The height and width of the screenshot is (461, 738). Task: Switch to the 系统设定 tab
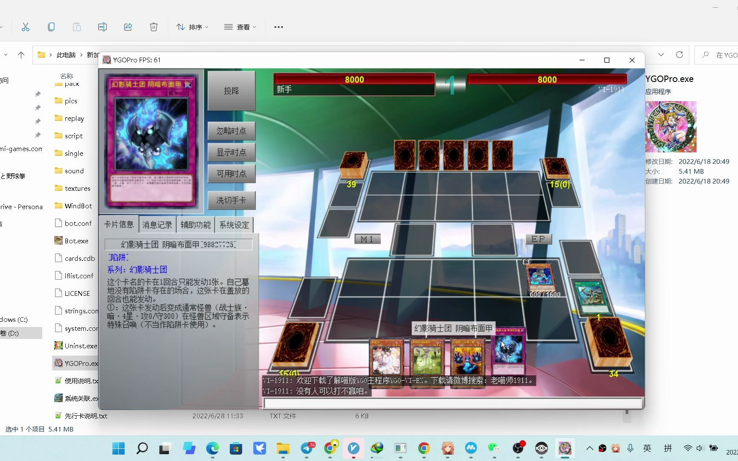234,225
